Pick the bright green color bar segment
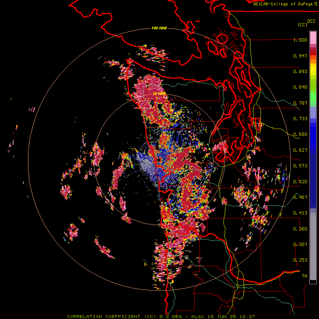 313,97
